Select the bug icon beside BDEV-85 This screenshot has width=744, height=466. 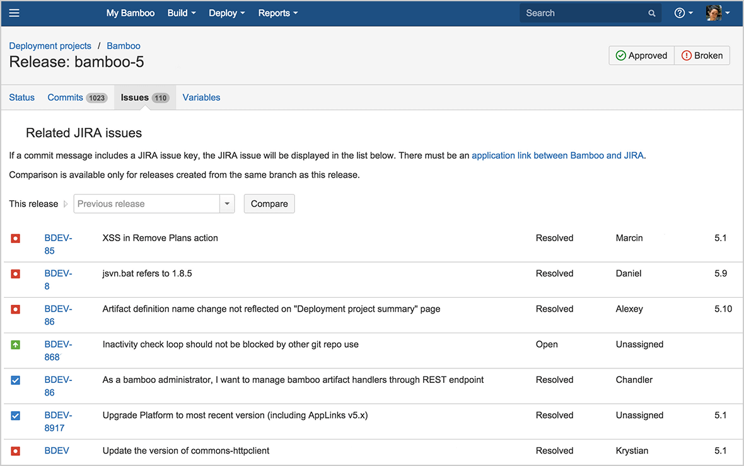coord(15,238)
